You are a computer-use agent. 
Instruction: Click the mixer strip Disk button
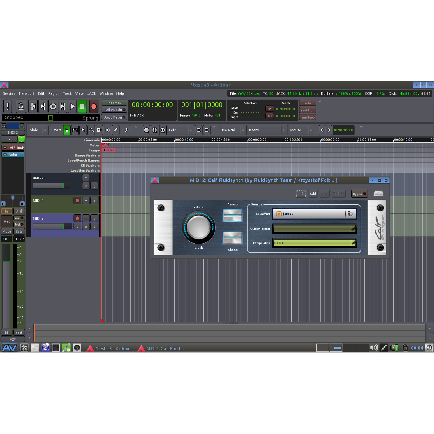click(19, 211)
